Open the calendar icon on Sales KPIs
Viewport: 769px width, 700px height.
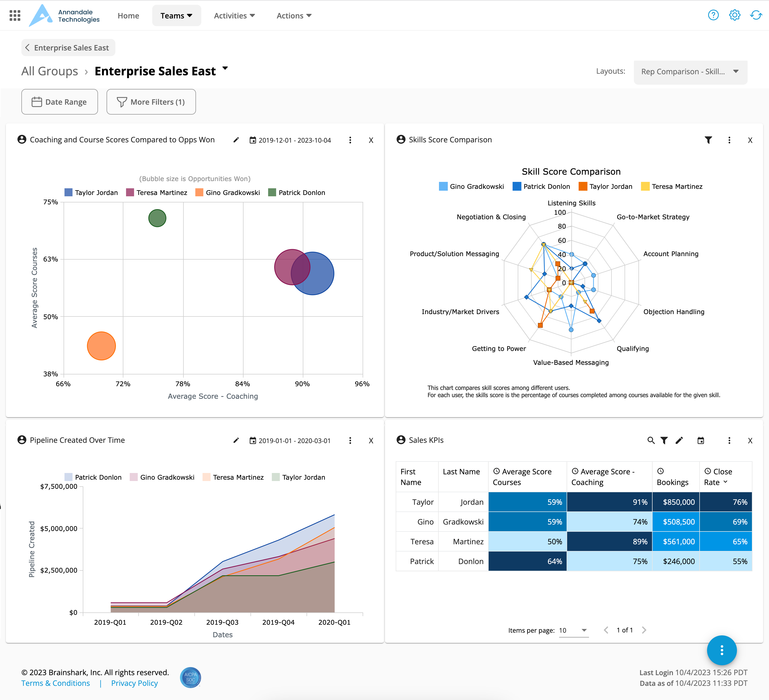click(701, 440)
